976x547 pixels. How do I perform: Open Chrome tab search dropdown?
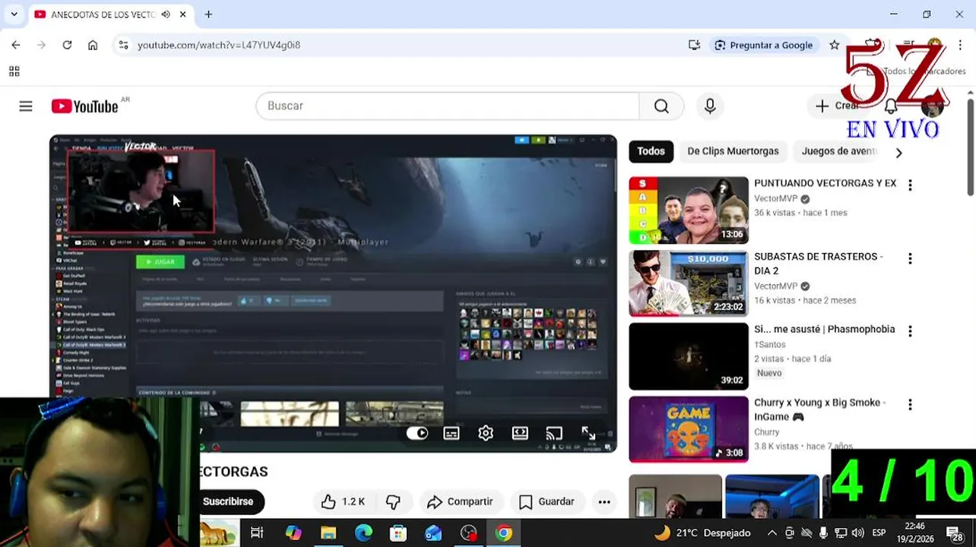[14, 14]
